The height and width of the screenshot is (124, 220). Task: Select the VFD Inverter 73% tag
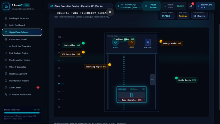pyautogui.click(x=71, y=54)
